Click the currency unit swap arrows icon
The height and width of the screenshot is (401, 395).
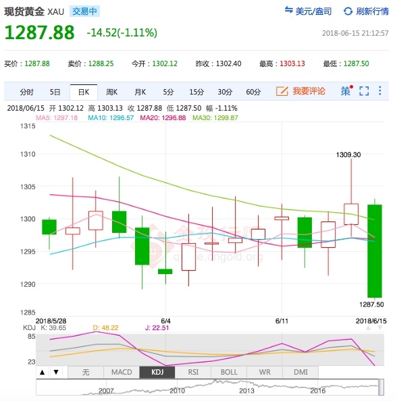[288, 10]
